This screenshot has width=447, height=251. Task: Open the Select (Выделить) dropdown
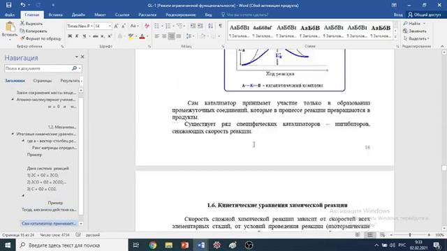[x=416, y=38]
